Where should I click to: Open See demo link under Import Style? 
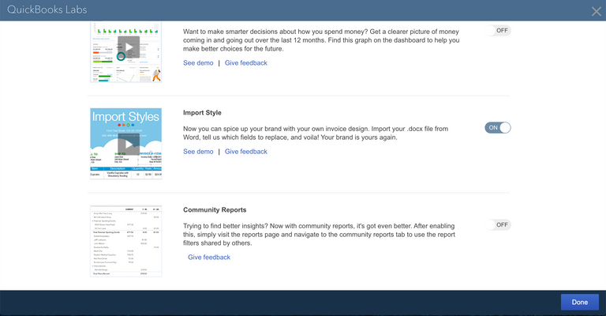coord(198,151)
